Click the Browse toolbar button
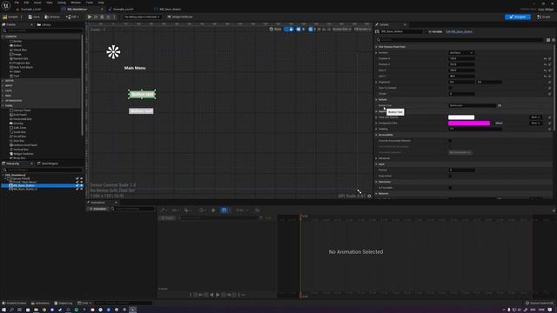This screenshot has width=557, height=313. point(52,17)
